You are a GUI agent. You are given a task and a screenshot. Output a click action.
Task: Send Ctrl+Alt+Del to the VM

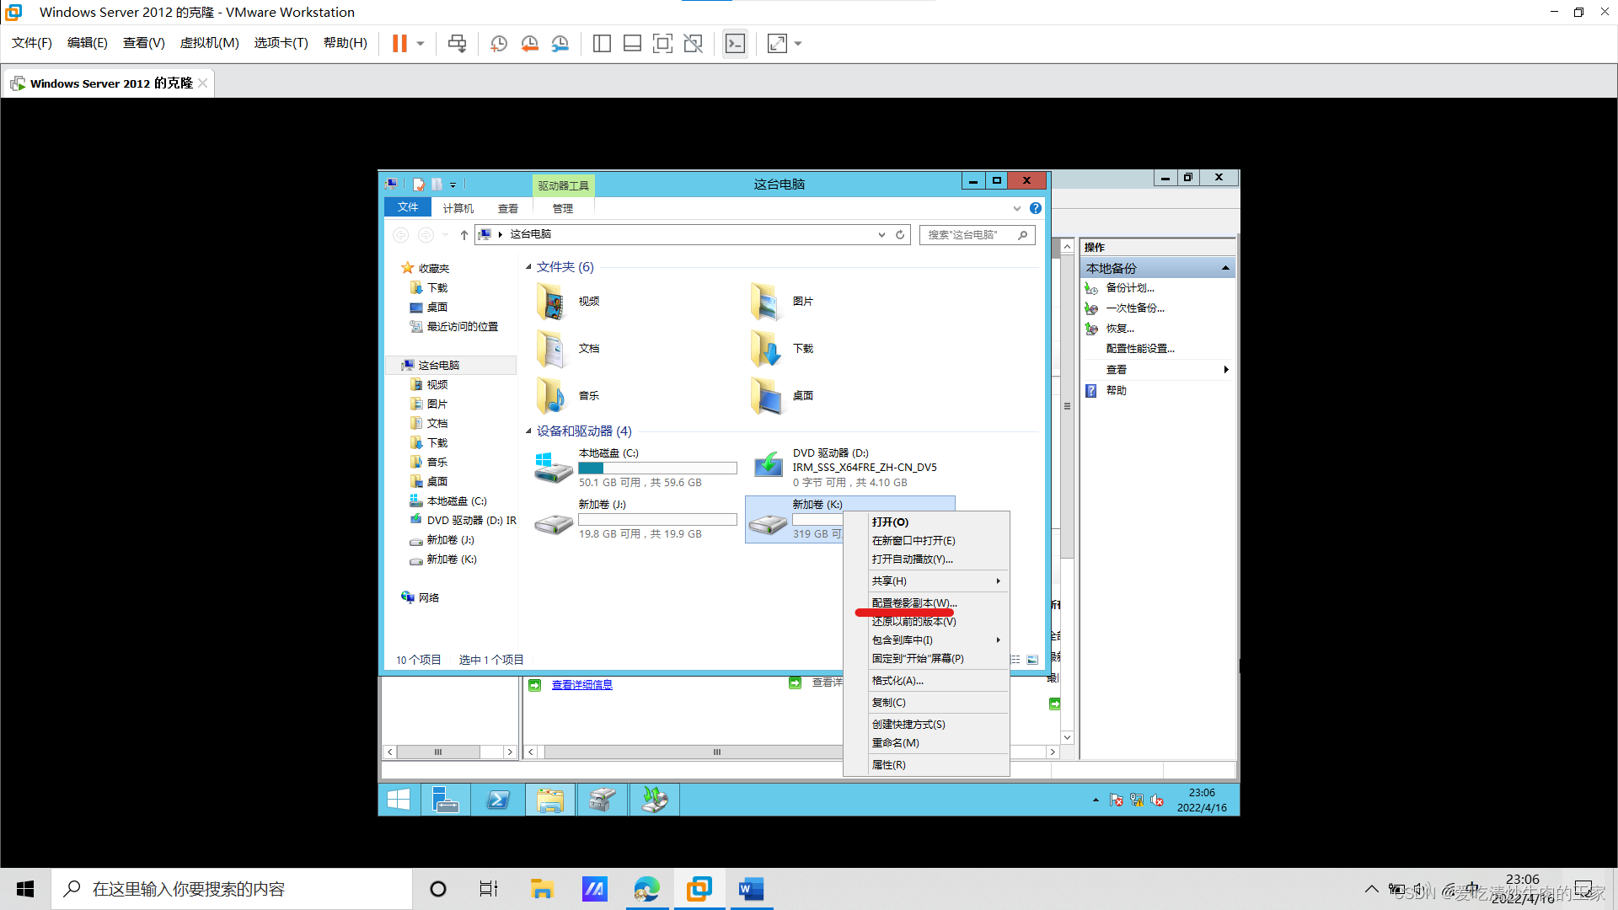tap(457, 43)
